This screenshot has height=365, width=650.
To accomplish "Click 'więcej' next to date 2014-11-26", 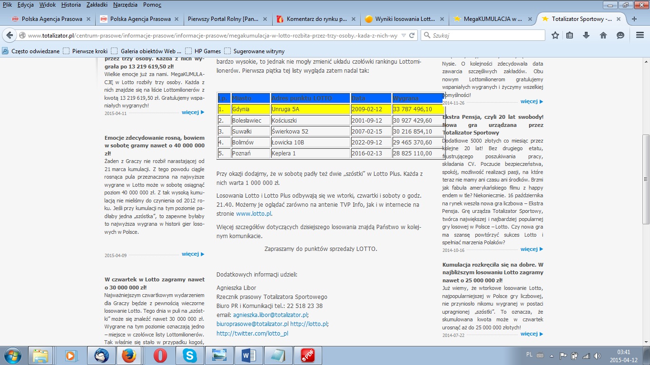I will [532, 101].
